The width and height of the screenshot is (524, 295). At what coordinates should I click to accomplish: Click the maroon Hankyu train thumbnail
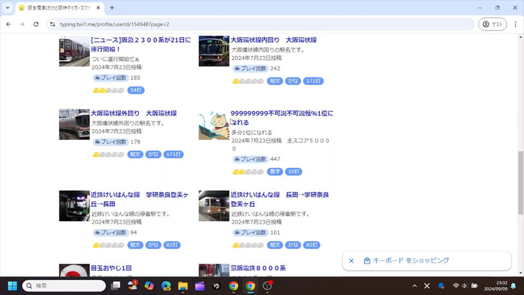74,51
